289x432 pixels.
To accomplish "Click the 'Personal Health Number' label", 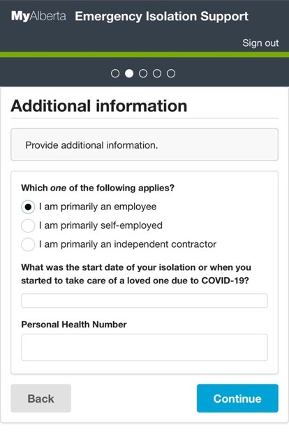I will pyautogui.click(x=74, y=325).
